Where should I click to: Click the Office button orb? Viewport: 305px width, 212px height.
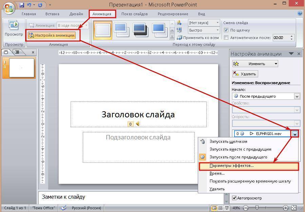[x=9, y=8]
